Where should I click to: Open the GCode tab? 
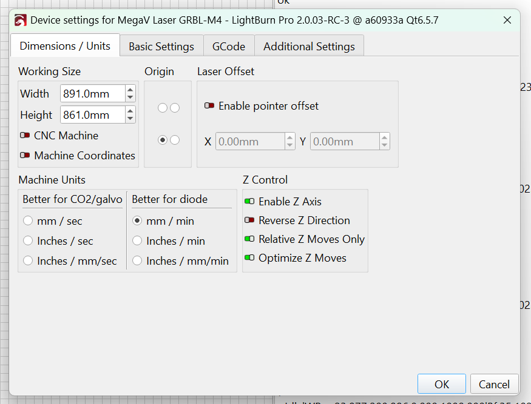[x=228, y=46]
